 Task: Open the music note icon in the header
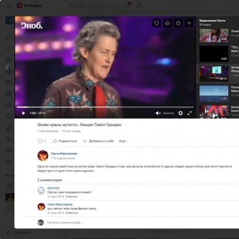139,5
